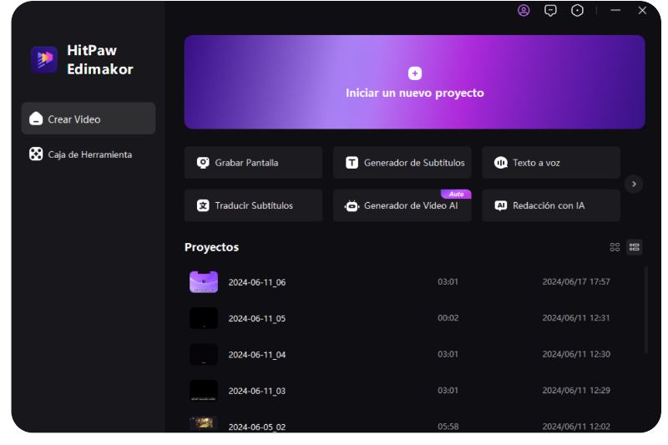Open Redacción con IA

[x=551, y=205]
